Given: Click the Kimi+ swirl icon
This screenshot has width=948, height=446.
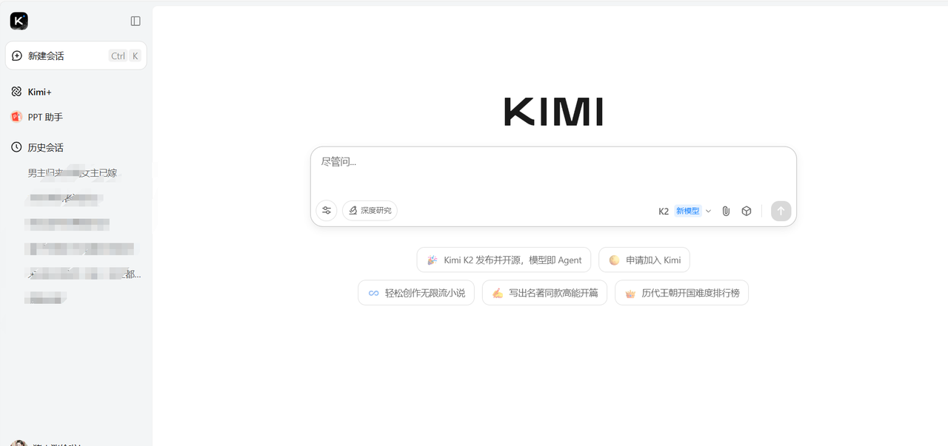Looking at the screenshot, I should (x=16, y=92).
